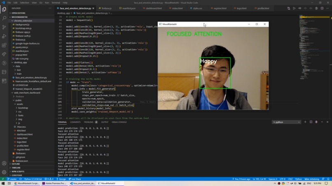Open popup.html in the explorer
332x186 pixels.
[x=31, y=55]
